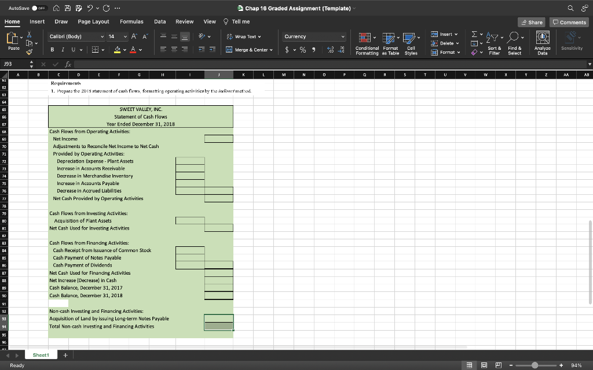593x370 pixels.
Task: Open Sort & Filter
Action: click(x=495, y=44)
